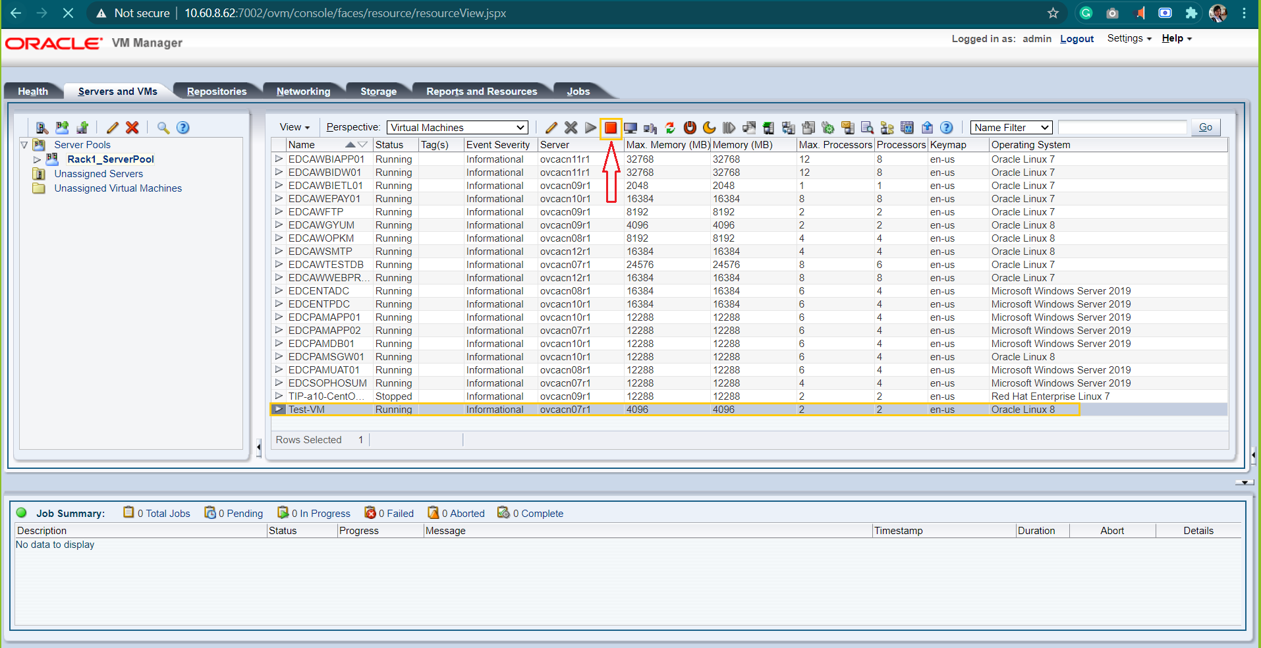
Task: Click the wrench and gear toolbar icon
Action: 828,128
